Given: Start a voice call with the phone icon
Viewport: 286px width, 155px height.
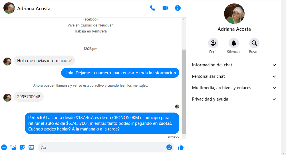Looking at the screenshot, I should pos(153,8).
